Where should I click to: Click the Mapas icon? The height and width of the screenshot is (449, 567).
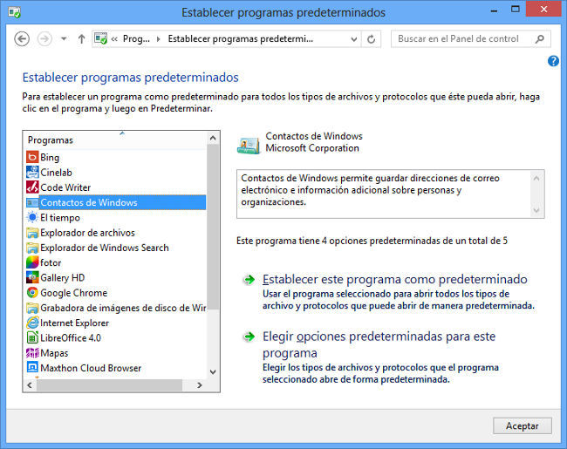pyautogui.click(x=32, y=353)
